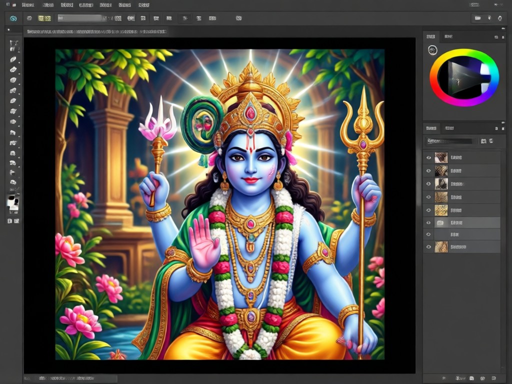Select the document tab above the canvas

[96, 31]
